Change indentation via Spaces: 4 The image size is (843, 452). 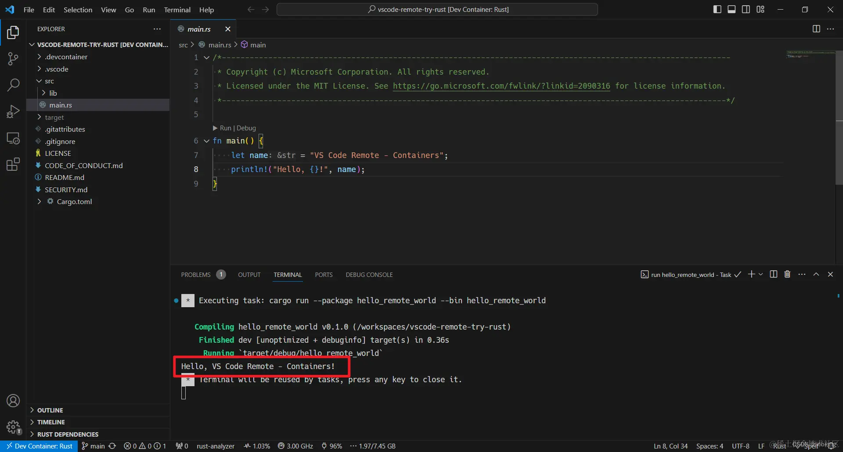[x=710, y=446]
